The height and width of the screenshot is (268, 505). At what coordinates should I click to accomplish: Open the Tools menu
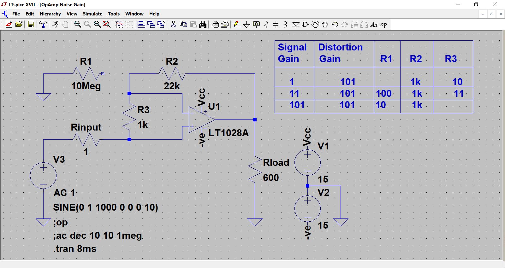(114, 14)
